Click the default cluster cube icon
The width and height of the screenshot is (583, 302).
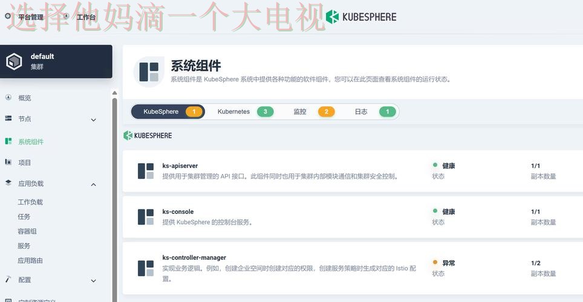coord(14,62)
